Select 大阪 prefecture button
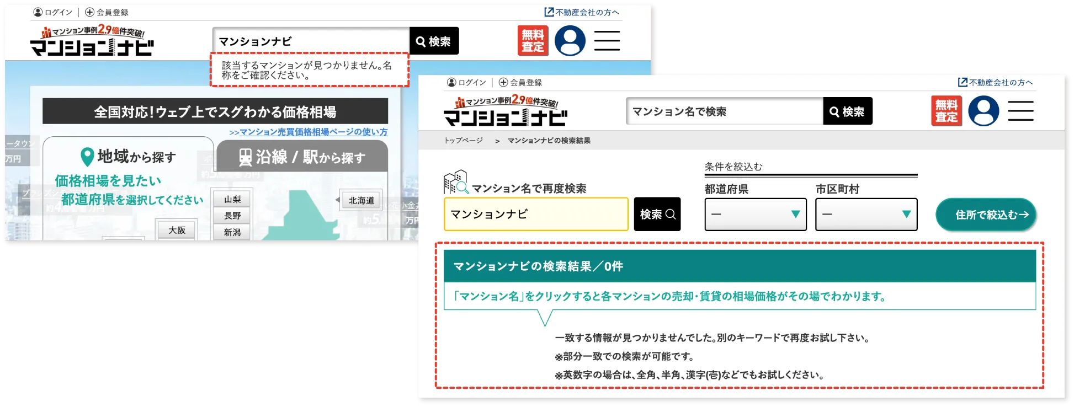This screenshot has height=407, width=1074. (177, 230)
